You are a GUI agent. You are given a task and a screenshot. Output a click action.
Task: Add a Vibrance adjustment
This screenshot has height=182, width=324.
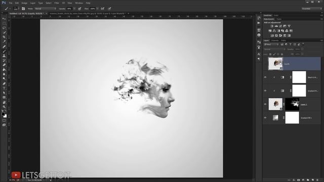tap(289, 26)
